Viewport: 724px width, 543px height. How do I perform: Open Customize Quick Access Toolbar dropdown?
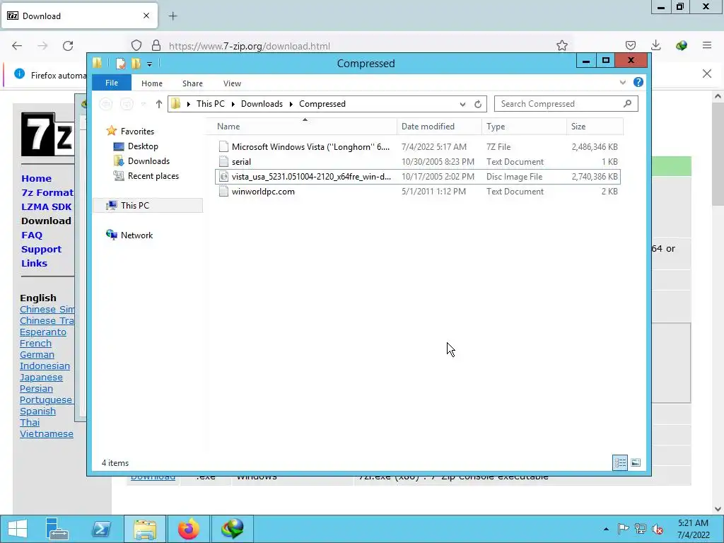tap(149, 64)
